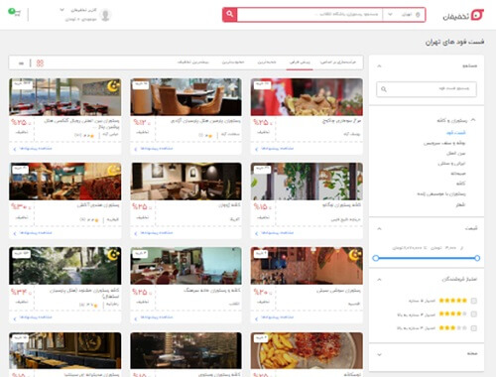Click the location pin icon beside the city name
The width and height of the screenshot is (496, 377).
coord(418,15)
